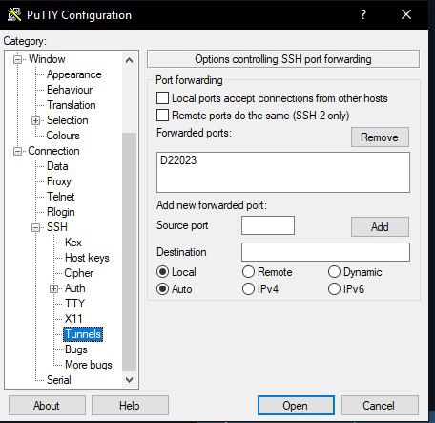
Task: Select the SSH category label
Action: pyautogui.click(x=57, y=227)
